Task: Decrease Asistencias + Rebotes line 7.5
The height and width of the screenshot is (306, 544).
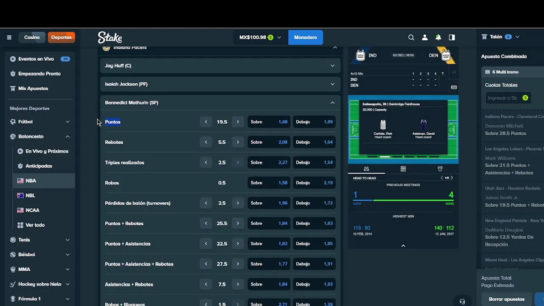Action: [x=206, y=284]
